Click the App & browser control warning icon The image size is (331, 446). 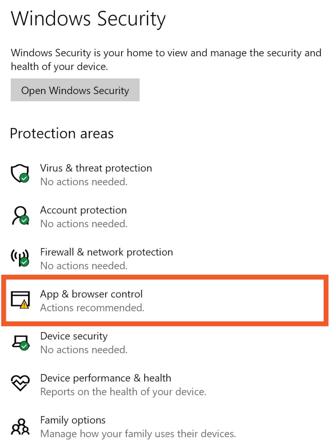(x=21, y=300)
